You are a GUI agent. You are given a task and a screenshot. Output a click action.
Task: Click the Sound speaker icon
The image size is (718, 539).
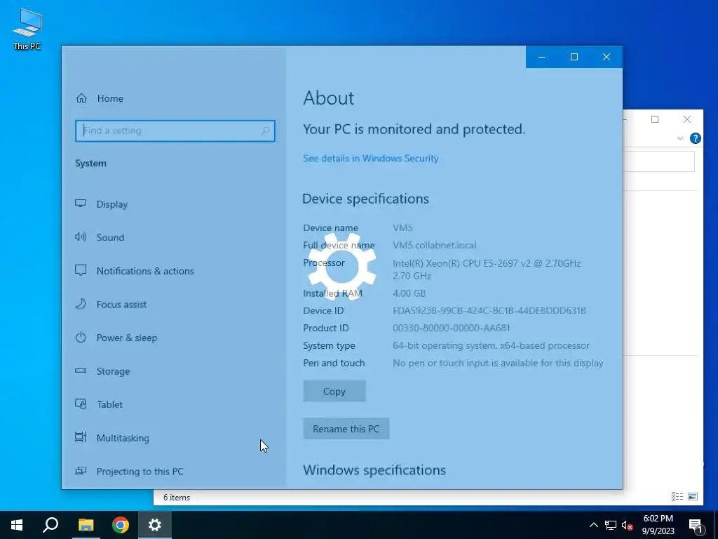(81, 237)
